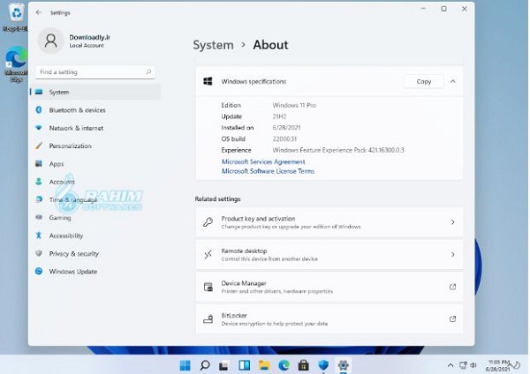Copy the Windows specifications

tap(424, 81)
